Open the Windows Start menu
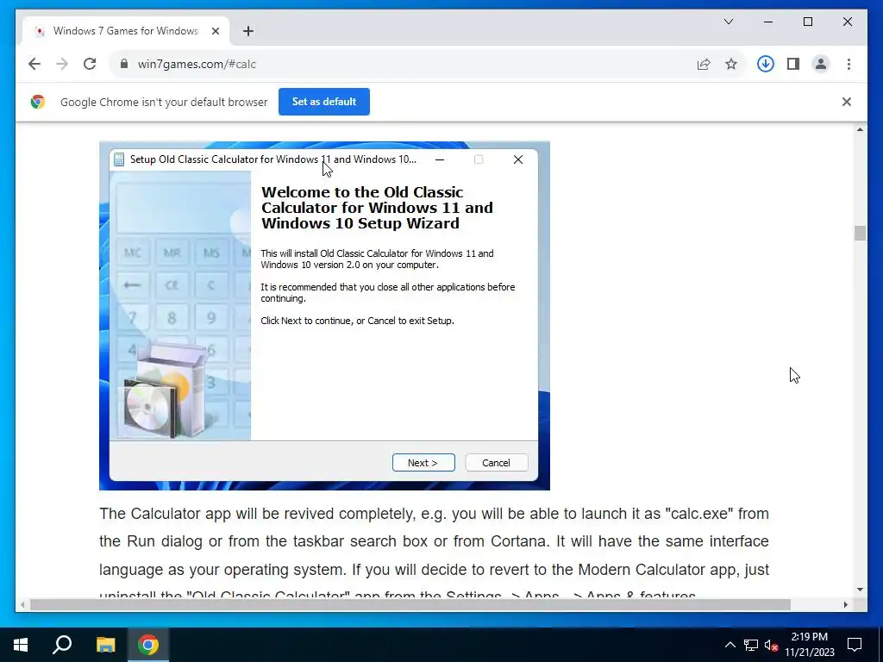The image size is (883, 662). click(x=21, y=645)
